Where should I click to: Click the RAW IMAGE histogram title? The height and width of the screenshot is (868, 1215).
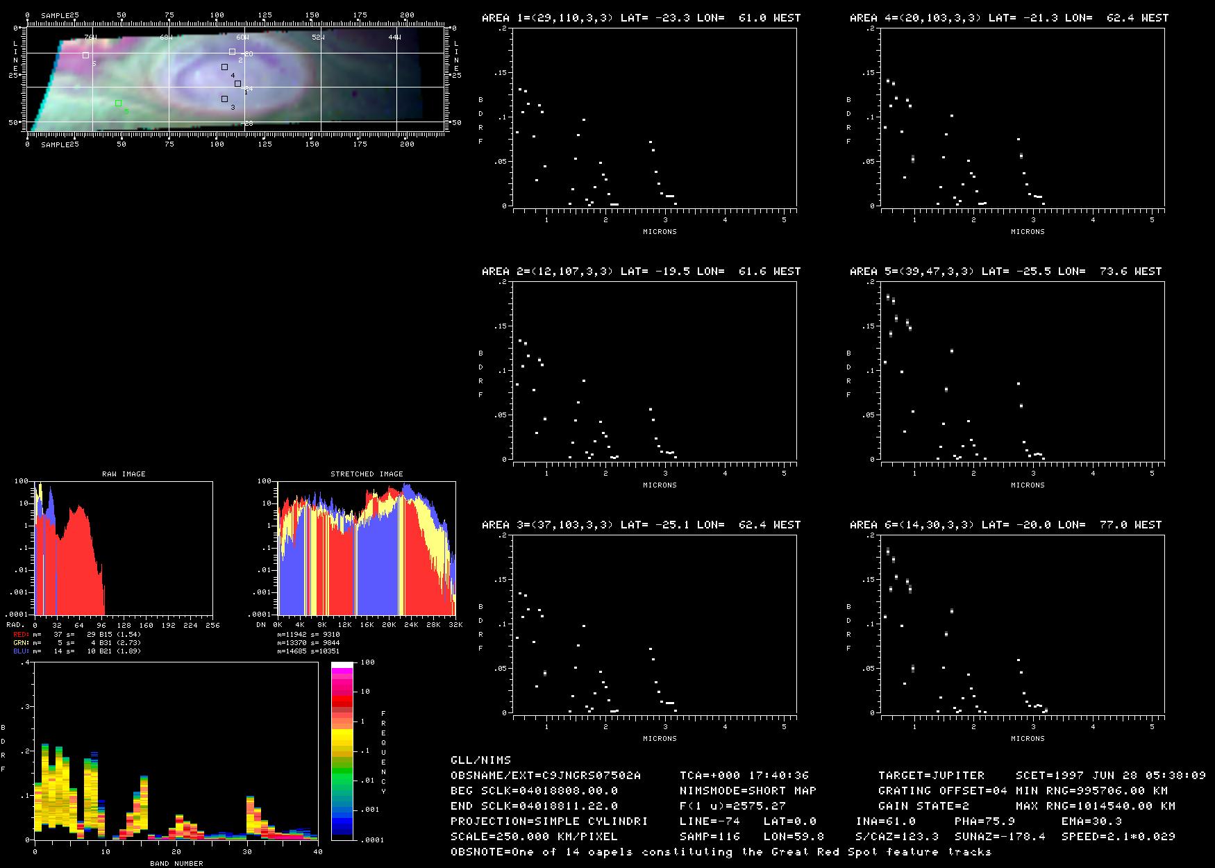pyautogui.click(x=124, y=474)
